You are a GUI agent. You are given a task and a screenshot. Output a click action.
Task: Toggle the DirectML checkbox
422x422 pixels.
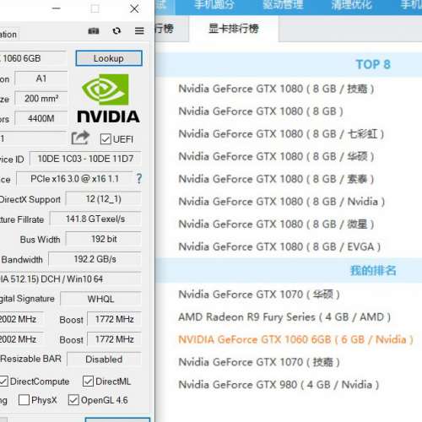coord(88,381)
